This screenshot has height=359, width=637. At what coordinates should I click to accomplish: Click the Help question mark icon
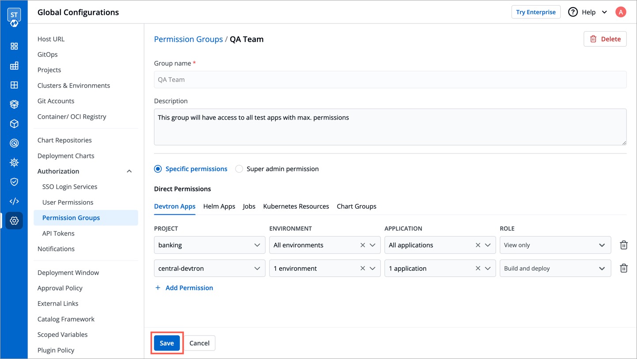pos(573,12)
